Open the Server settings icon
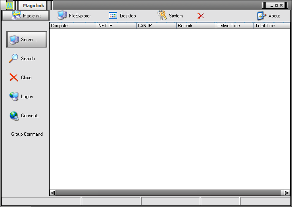 pyautogui.click(x=14, y=40)
